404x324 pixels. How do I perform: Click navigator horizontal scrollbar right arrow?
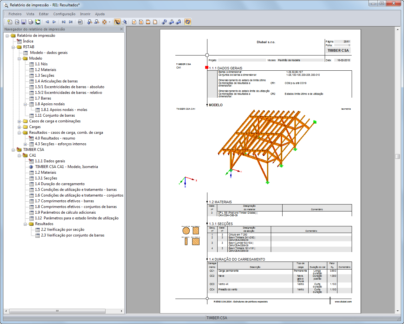click(121, 311)
